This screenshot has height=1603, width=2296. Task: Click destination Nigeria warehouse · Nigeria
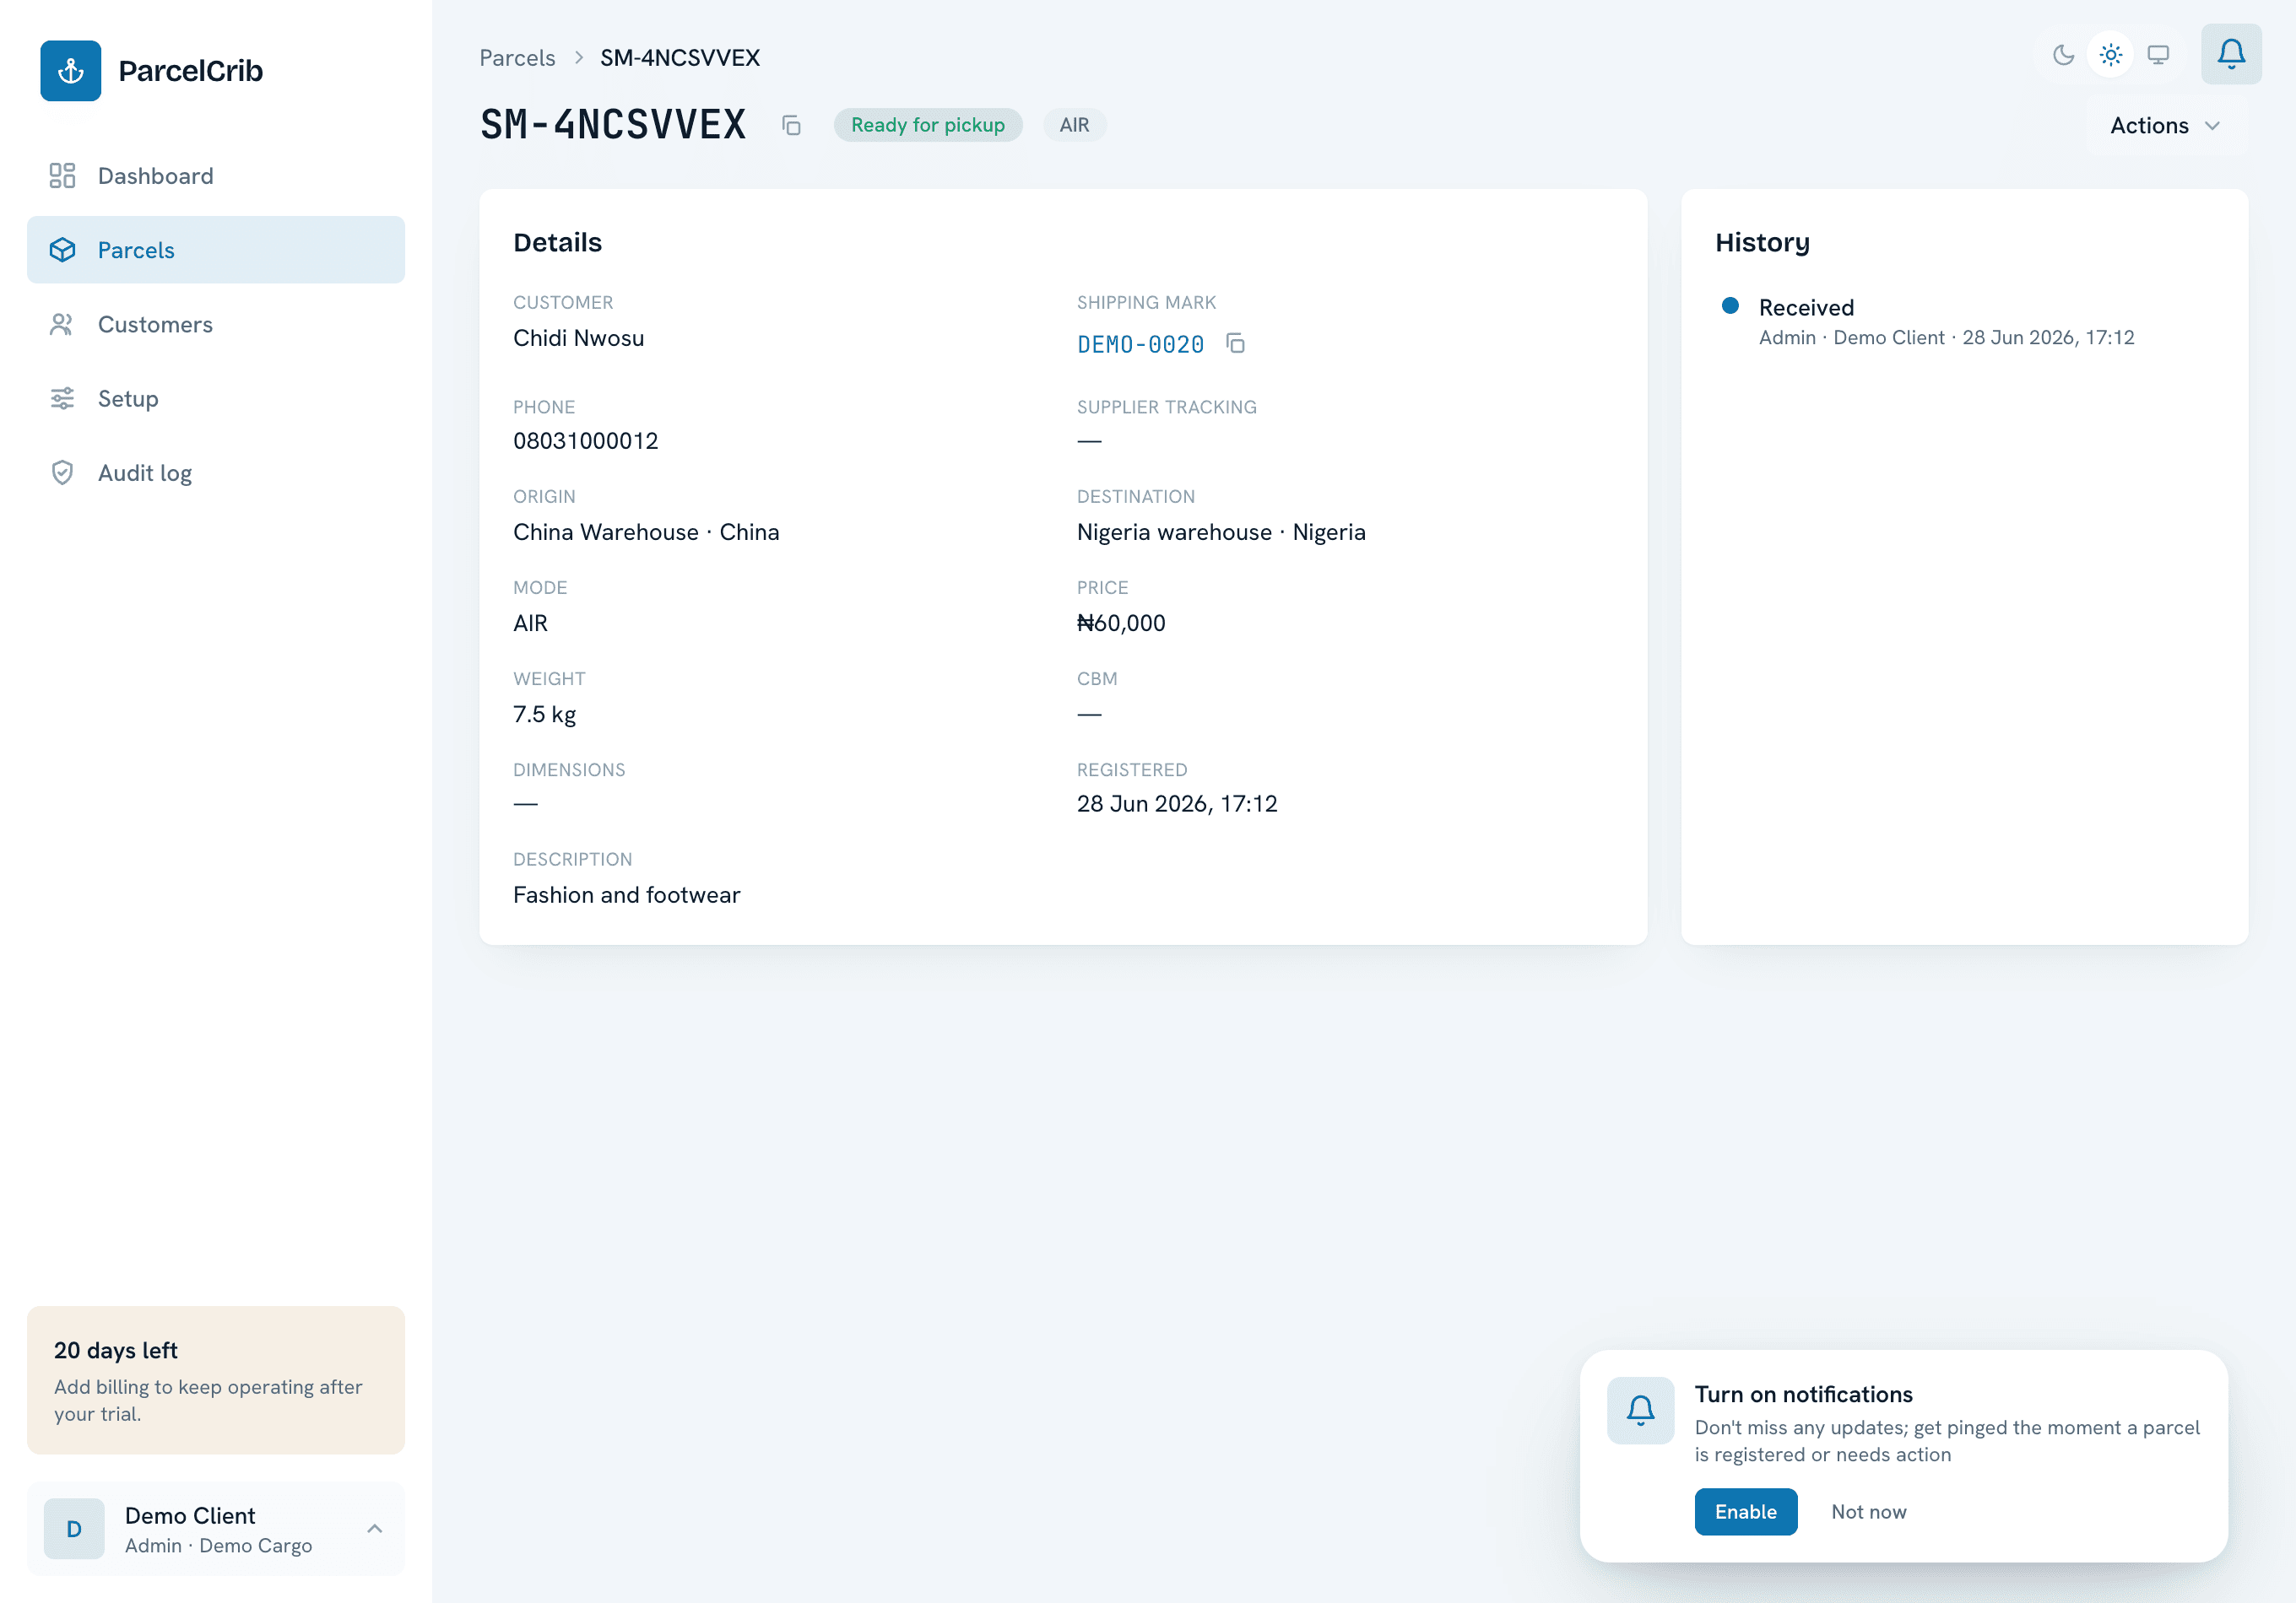tap(1220, 532)
